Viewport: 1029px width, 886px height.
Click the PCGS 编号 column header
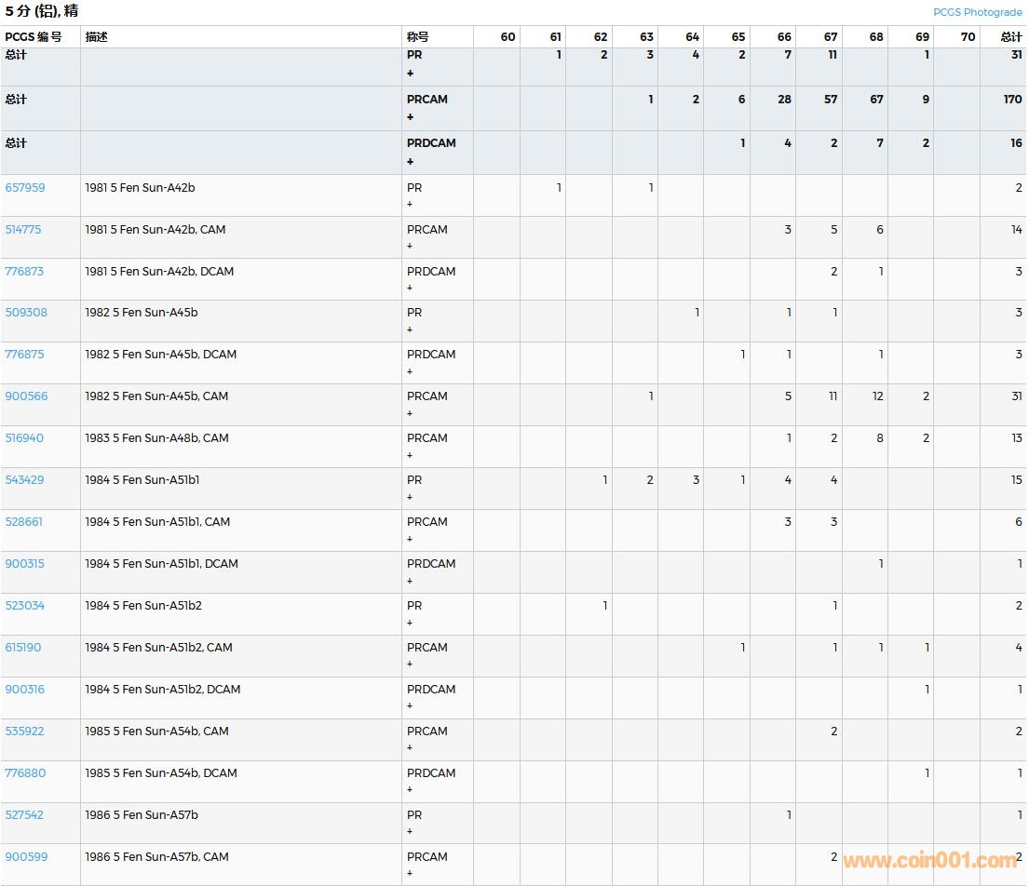pyautogui.click(x=34, y=37)
